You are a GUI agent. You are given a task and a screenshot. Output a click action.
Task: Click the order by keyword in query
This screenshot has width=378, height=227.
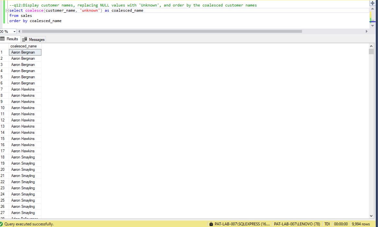click(18, 21)
